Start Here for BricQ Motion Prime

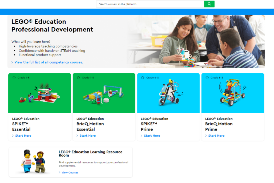[216, 136]
